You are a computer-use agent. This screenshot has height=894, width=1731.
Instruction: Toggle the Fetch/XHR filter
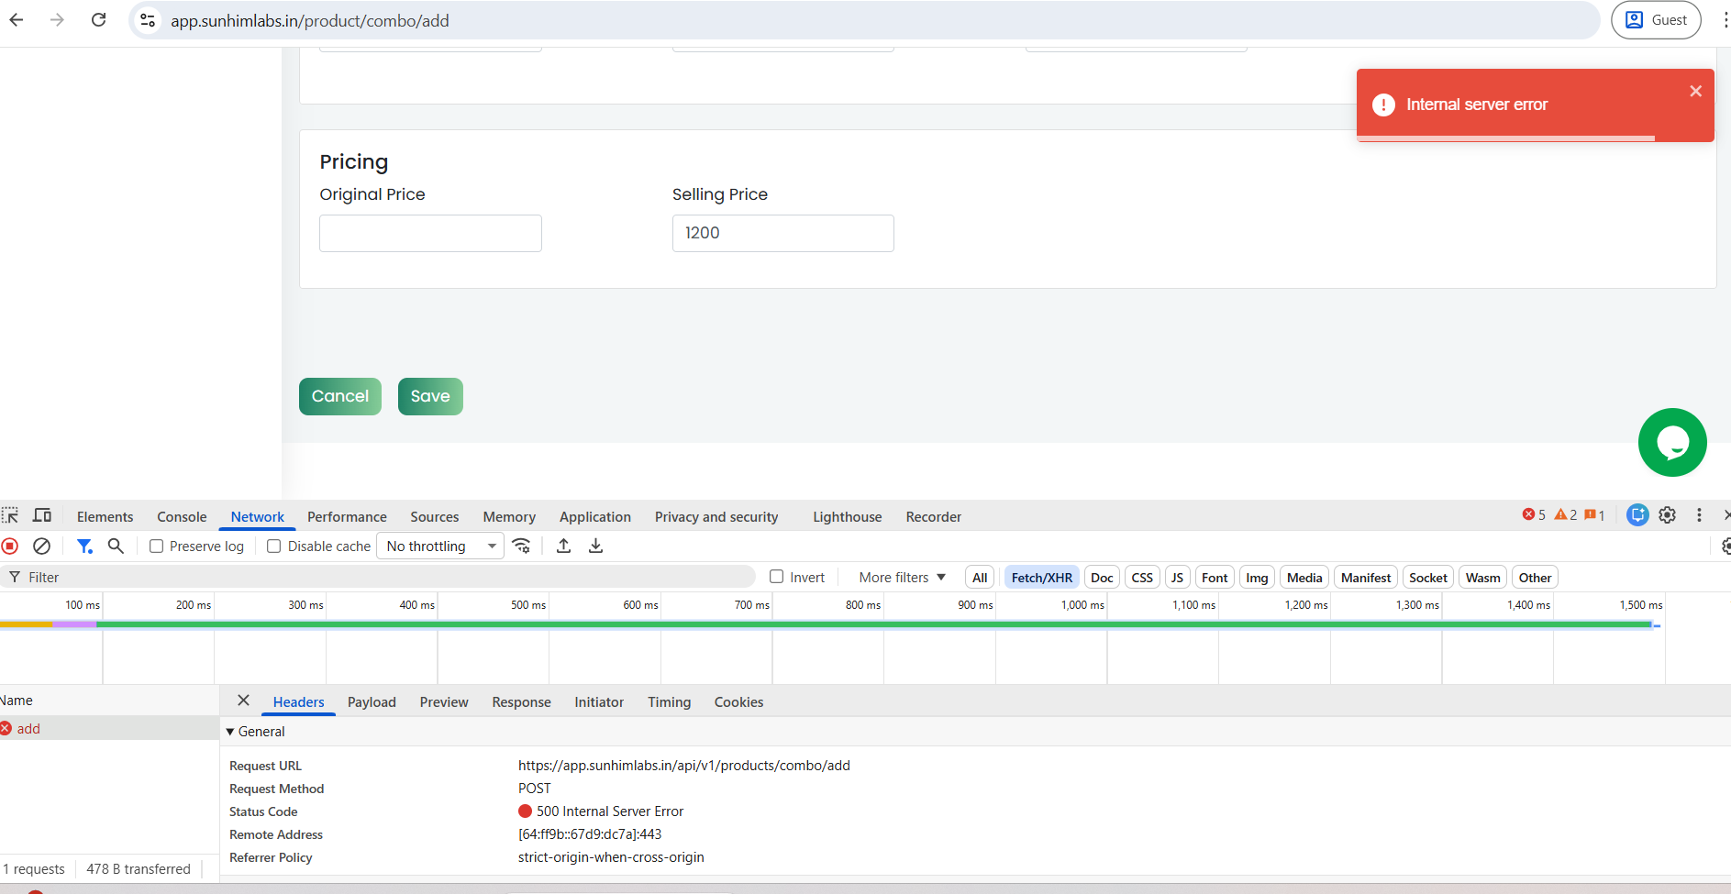[1041, 578]
